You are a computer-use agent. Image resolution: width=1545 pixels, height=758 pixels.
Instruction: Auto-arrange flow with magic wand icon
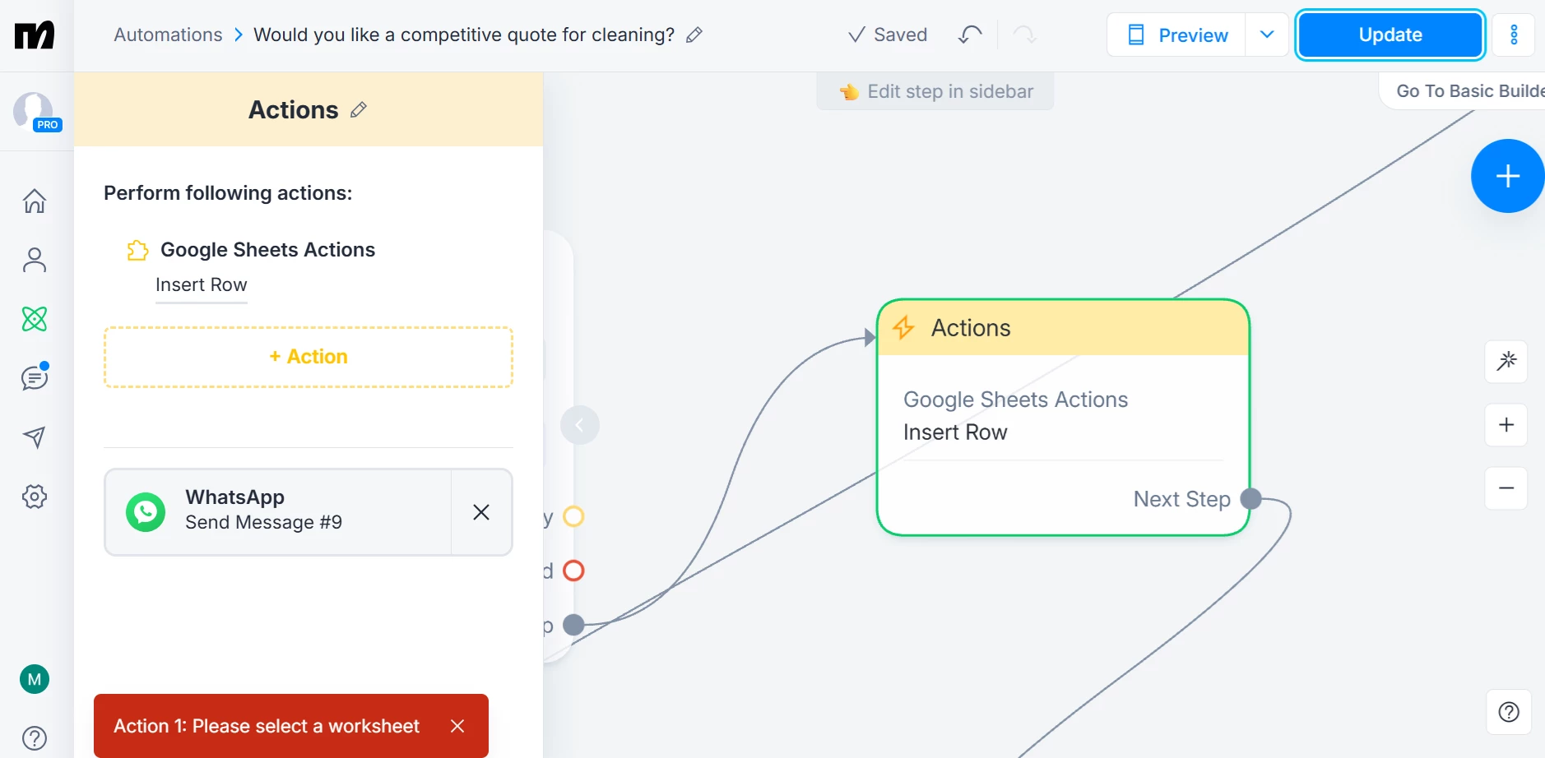(x=1506, y=361)
